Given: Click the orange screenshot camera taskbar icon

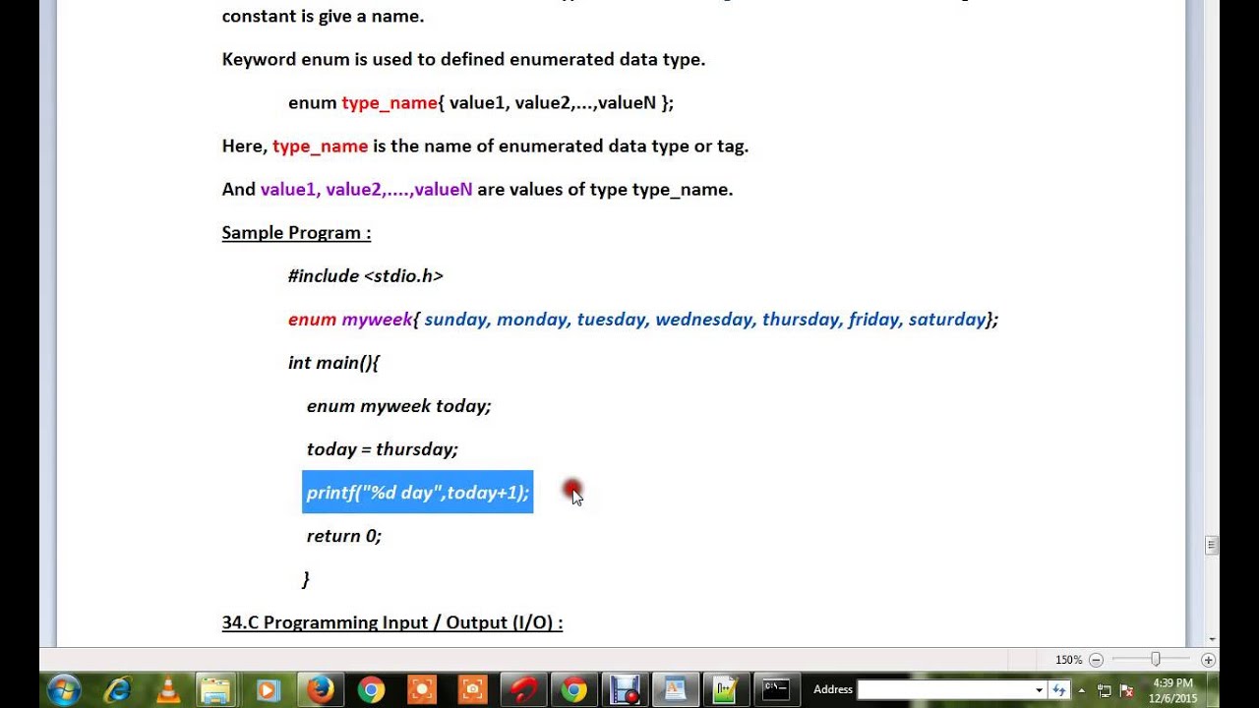Looking at the screenshot, I should tap(472, 690).
